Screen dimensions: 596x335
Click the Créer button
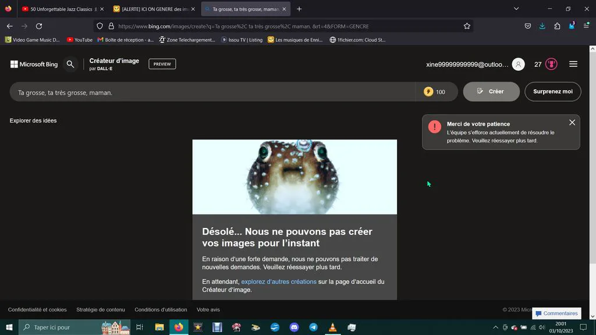pyautogui.click(x=491, y=91)
